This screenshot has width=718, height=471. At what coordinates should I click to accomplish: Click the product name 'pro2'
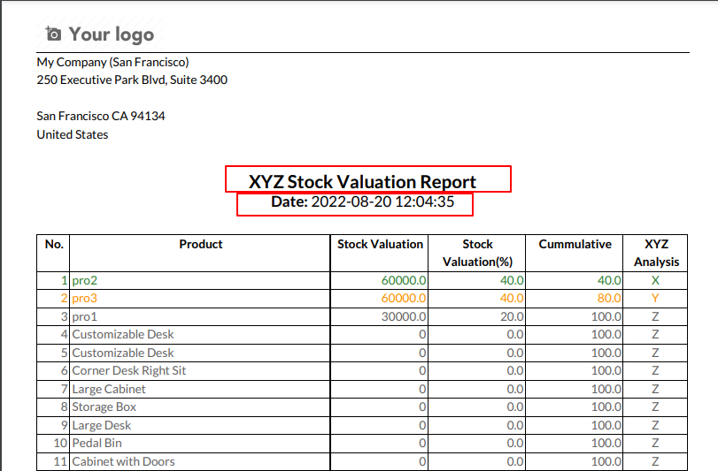(x=85, y=280)
